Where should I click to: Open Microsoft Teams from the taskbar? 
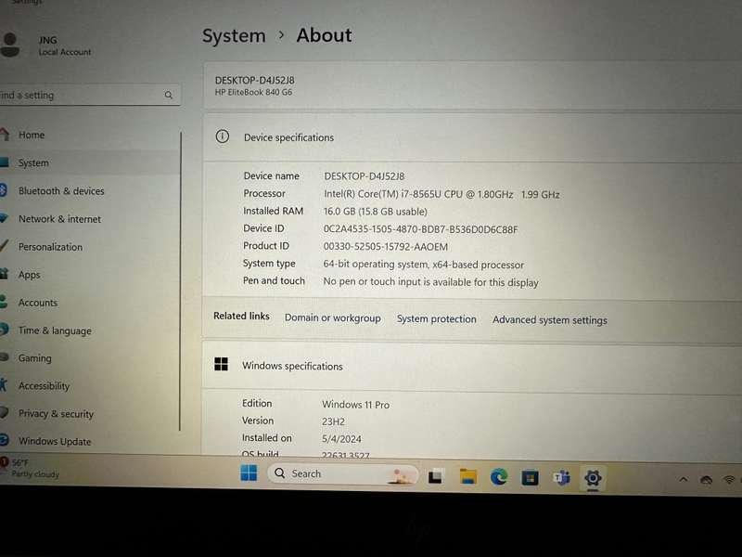tap(561, 478)
